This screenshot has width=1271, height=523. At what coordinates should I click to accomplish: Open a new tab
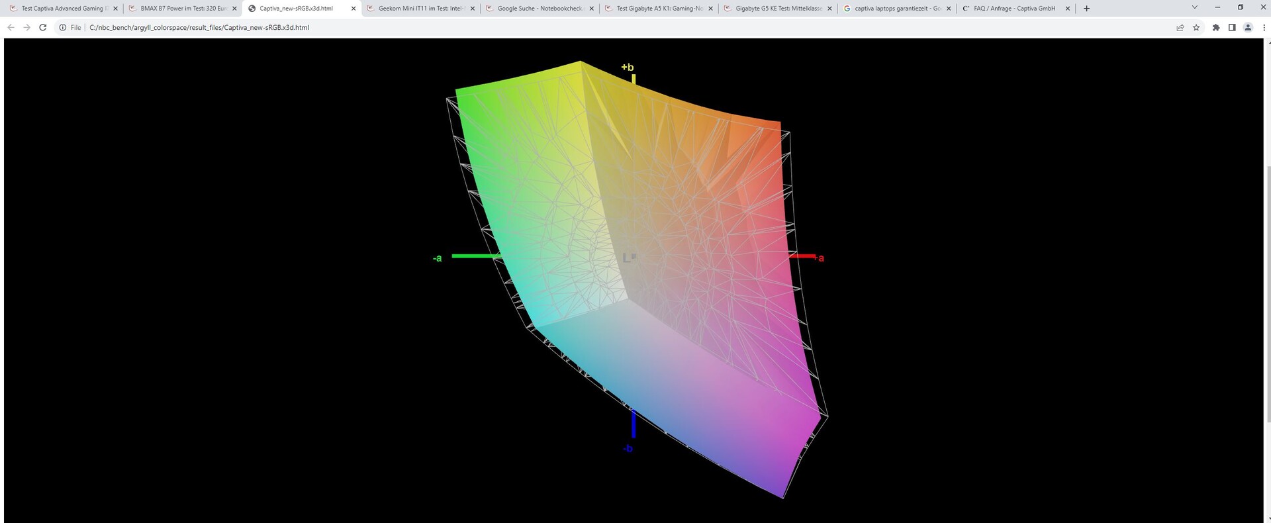point(1086,9)
